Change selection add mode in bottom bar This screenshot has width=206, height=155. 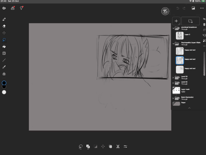coord(88,147)
